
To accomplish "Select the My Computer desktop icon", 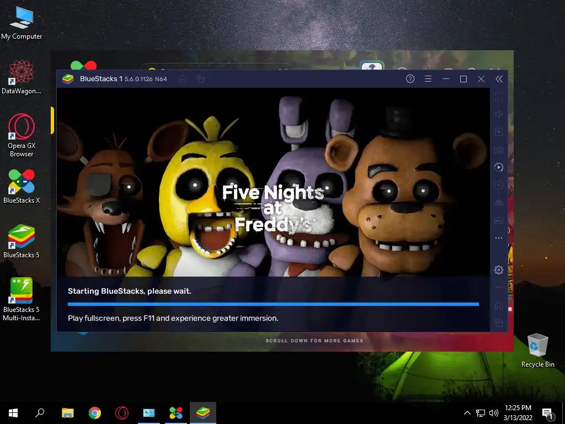I will (x=22, y=23).
